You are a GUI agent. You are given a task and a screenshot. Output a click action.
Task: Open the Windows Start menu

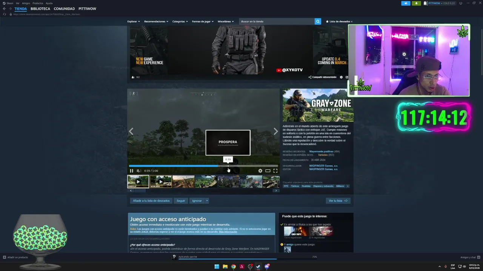tap(217, 266)
